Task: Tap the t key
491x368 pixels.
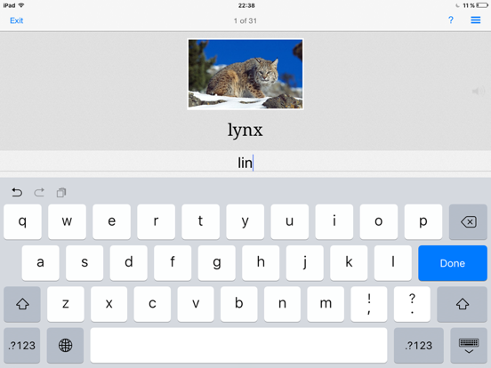Action: (x=200, y=222)
